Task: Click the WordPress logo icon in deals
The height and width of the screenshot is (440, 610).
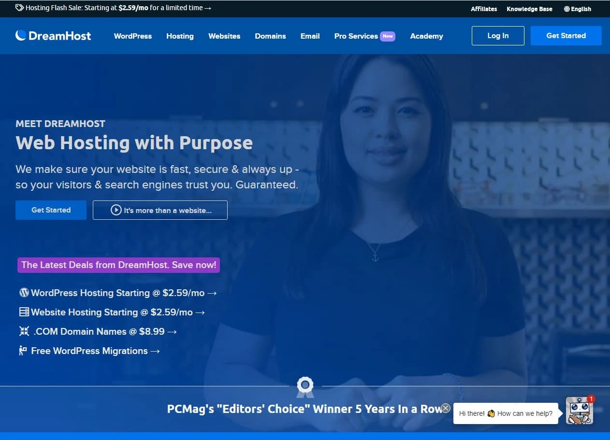Action: pyautogui.click(x=24, y=293)
